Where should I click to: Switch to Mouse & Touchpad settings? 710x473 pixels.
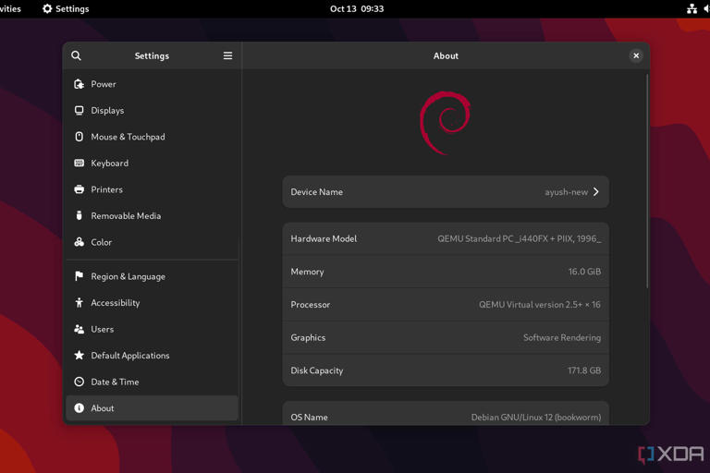click(x=153, y=137)
